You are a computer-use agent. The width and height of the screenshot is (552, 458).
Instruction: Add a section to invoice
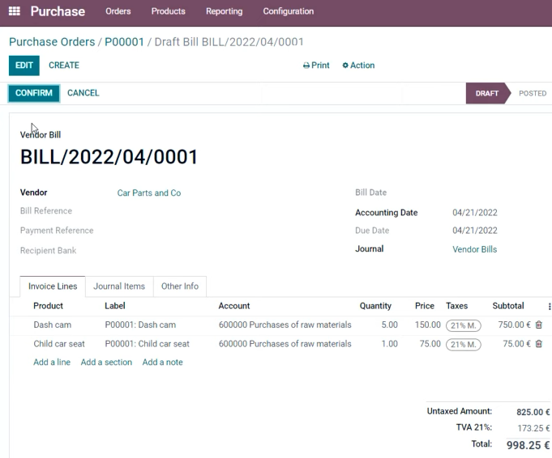coord(106,362)
